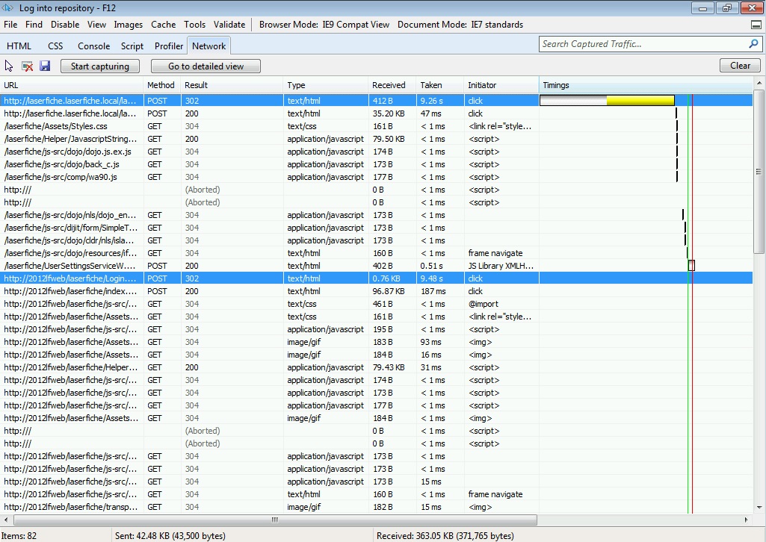The width and height of the screenshot is (766, 542).
Task: Click the magnifier search icon
Action: [753, 44]
